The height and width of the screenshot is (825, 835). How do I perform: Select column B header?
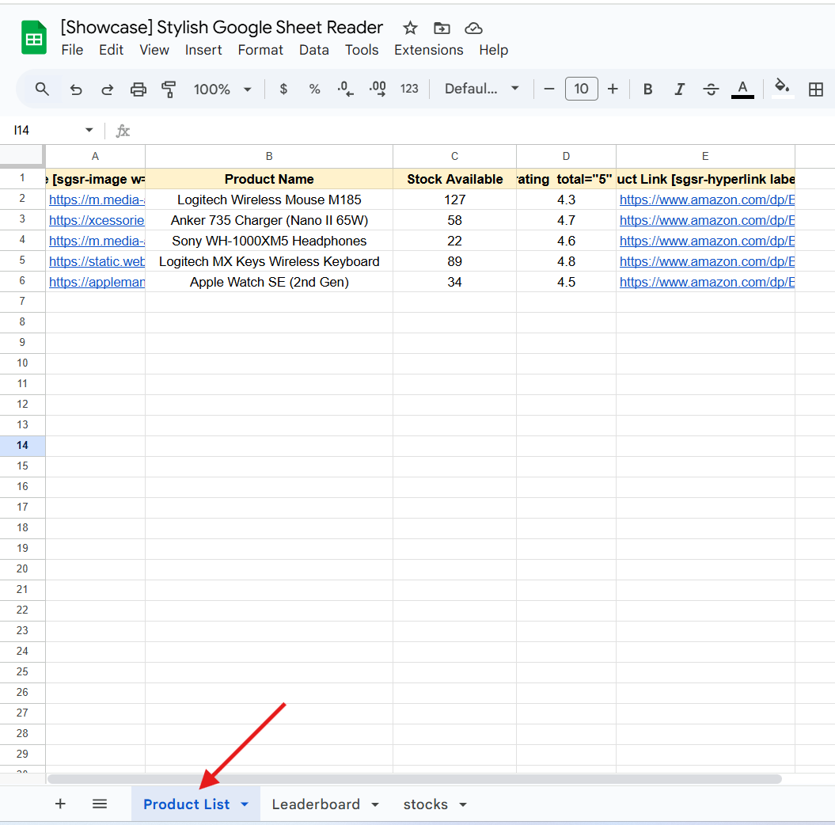point(269,156)
